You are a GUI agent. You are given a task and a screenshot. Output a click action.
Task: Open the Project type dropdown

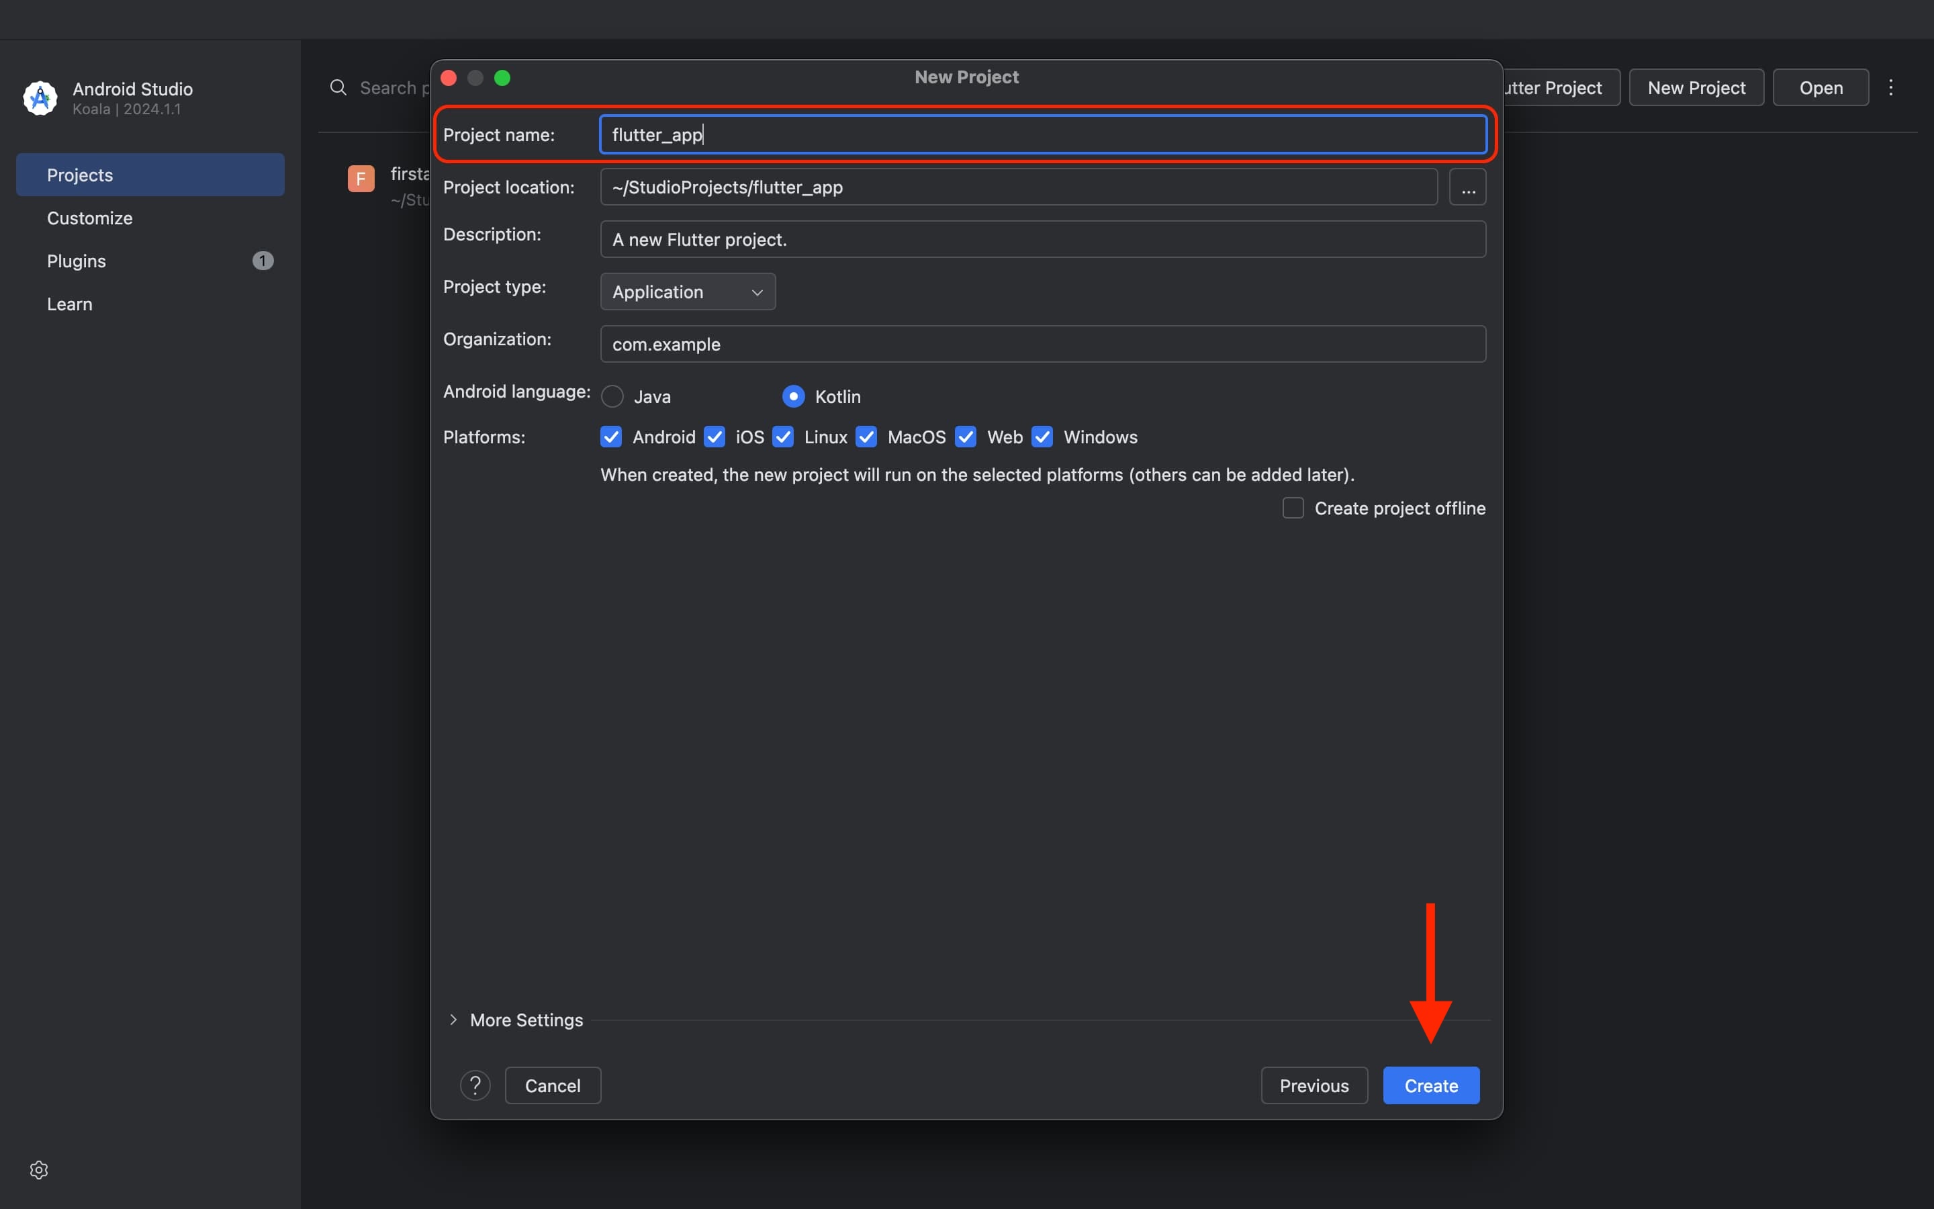tap(688, 292)
